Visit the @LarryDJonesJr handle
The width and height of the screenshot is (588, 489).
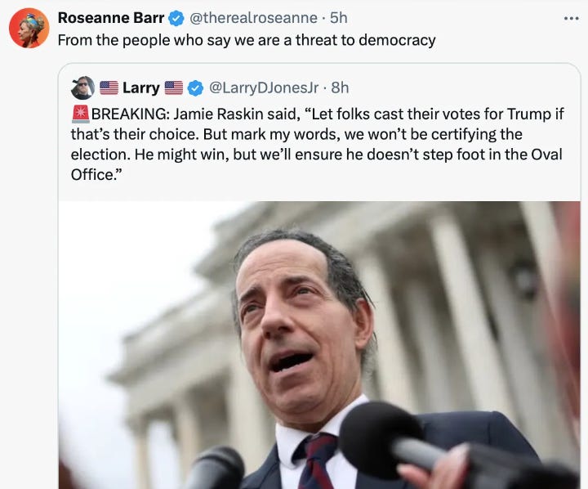pos(264,87)
